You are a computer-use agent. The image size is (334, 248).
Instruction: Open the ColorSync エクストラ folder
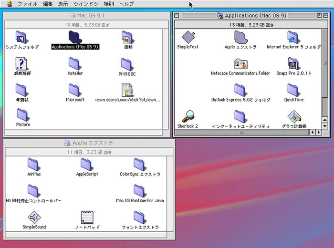[x=139, y=165]
